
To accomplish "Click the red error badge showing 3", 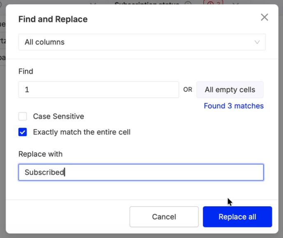I will pos(213,4).
